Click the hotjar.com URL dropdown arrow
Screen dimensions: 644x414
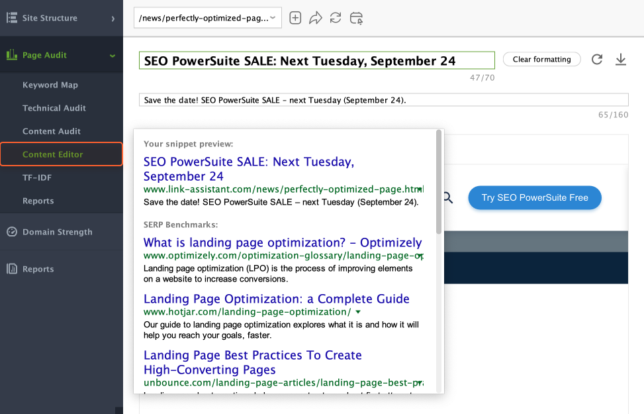pos(358,312)
